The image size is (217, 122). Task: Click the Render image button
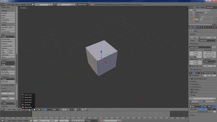coord(194,38)
